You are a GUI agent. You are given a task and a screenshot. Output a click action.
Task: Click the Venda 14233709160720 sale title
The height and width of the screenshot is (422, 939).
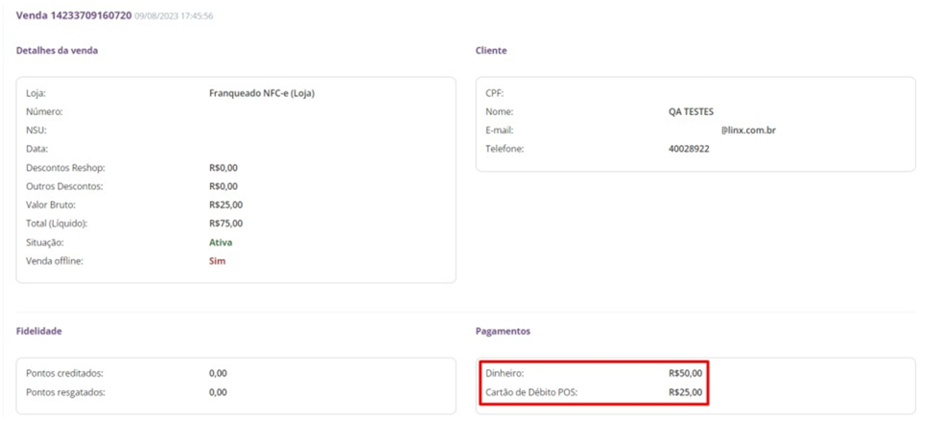pyautogui.click(x=74, y=15)
